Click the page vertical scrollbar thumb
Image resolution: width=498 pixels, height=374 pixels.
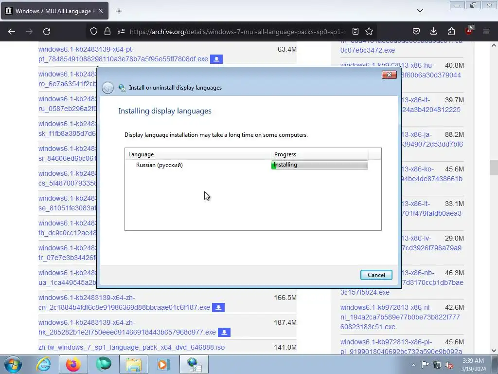point(494,168)
